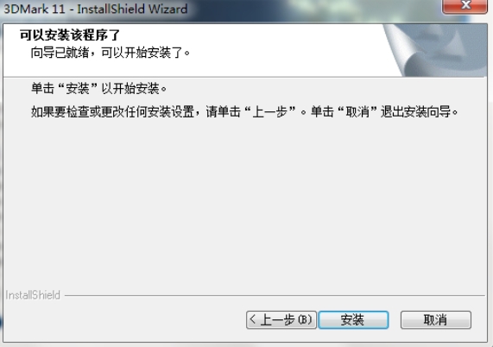Click the quoted word "安装" in first instruction

click(x=77, y=89)
